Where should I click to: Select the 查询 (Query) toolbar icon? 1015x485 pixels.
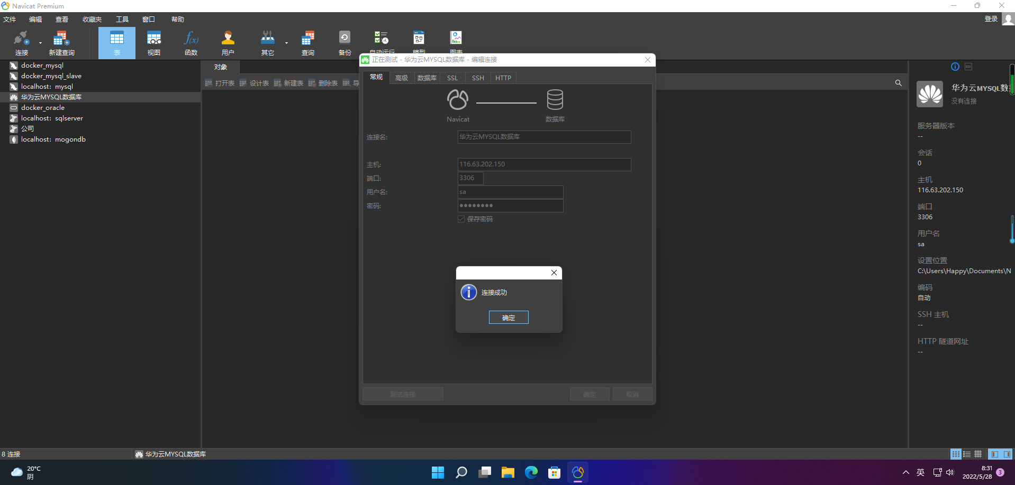[308, 43]
